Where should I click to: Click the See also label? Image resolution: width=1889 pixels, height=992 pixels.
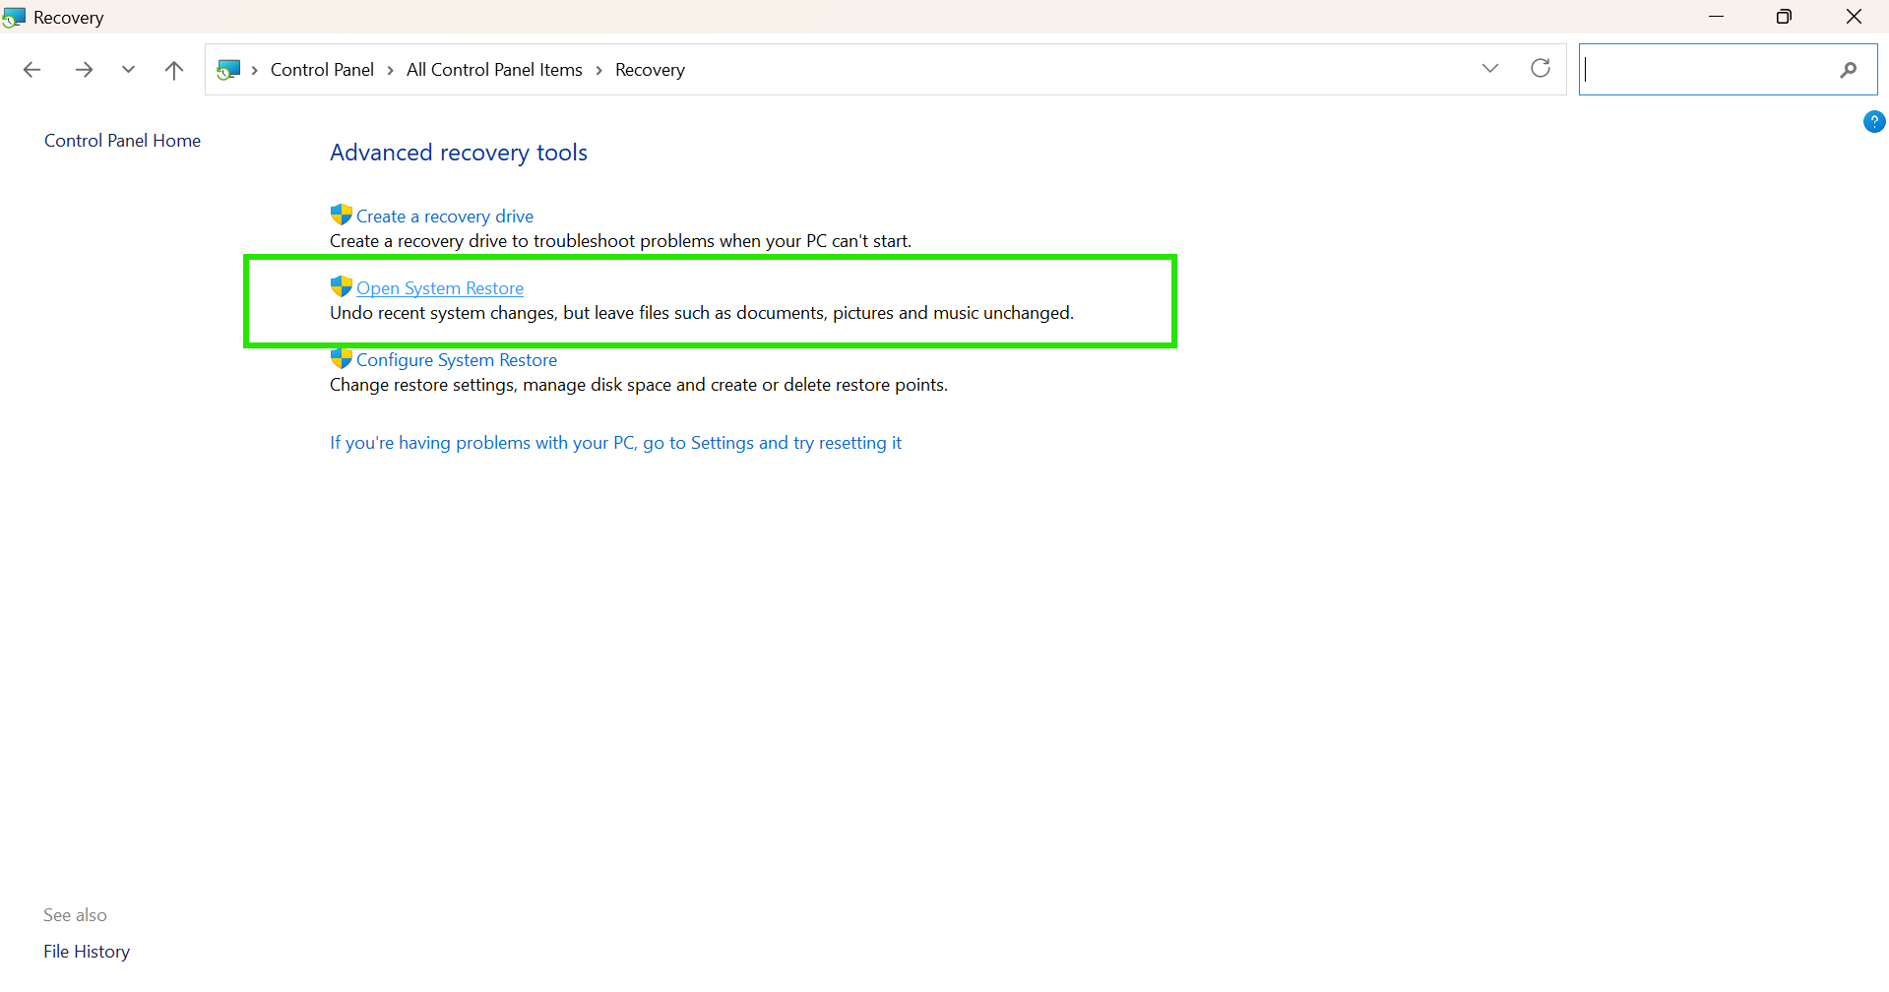click(x=75, y=915)
